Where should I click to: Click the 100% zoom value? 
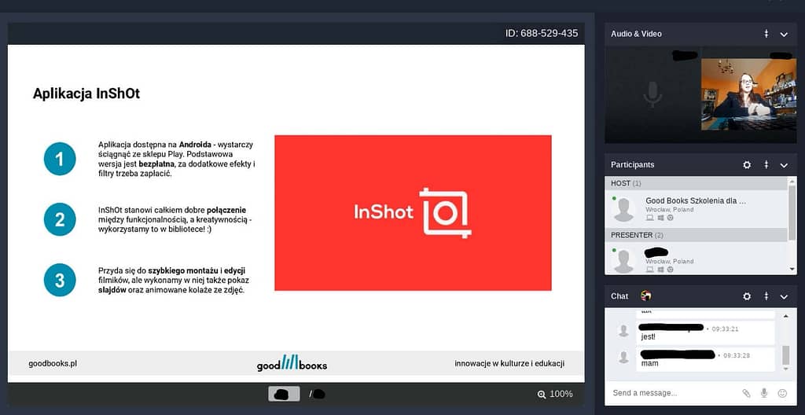(561, 394)
